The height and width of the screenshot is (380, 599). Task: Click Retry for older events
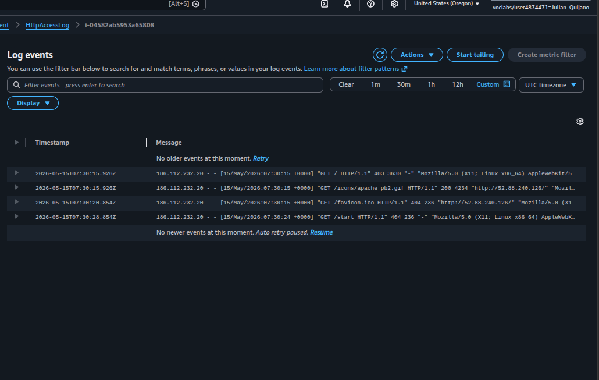(x=261, y=158)
